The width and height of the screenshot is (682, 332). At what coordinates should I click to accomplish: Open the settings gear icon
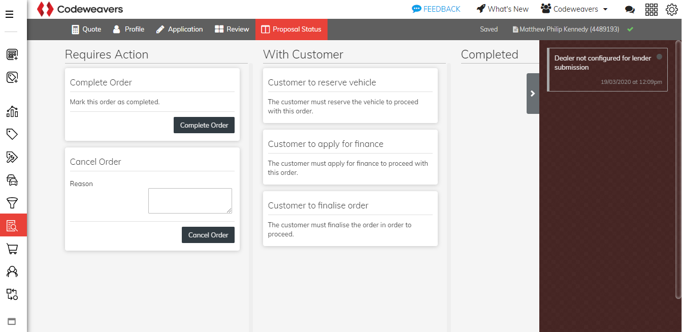(x=672, y=9)
